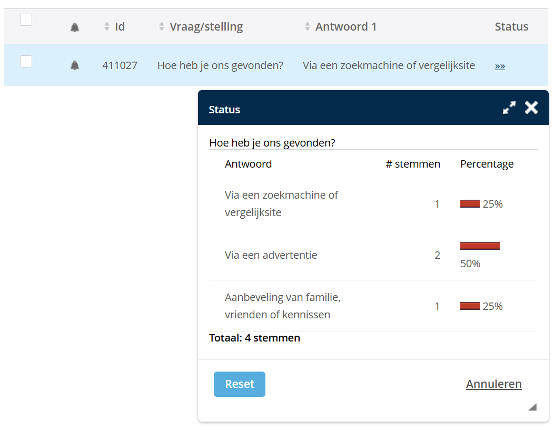Screen dimensions: 554x429
Task: Click the 'Percentage' column heading
Action: point(487,164)
